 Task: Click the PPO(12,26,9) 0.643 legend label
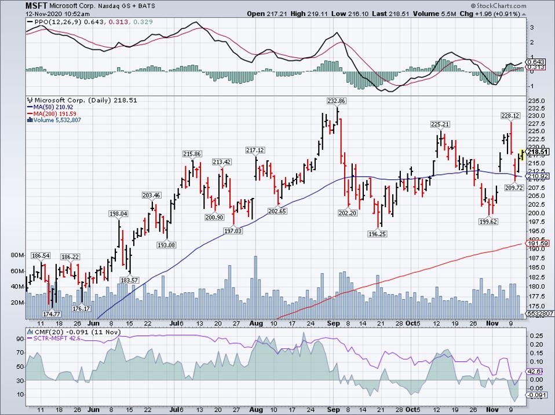70,22
